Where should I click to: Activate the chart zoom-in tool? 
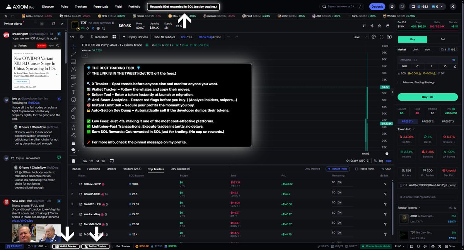(x=73, y=117)
